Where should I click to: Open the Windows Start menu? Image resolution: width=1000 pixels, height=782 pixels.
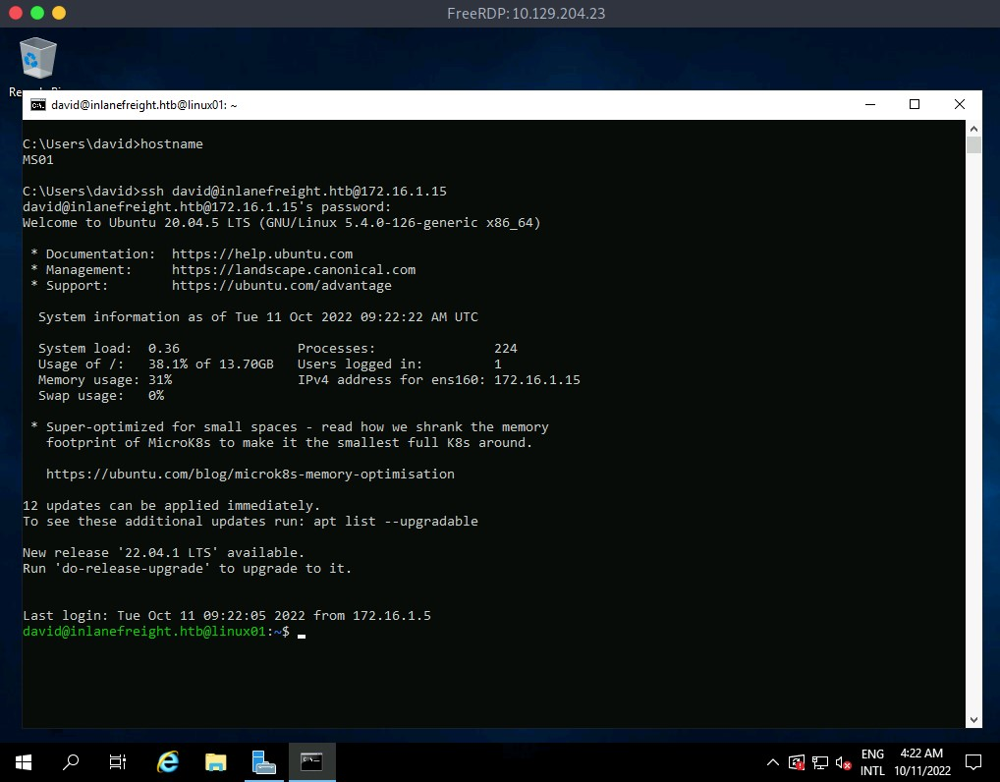[x=24, y=762]
